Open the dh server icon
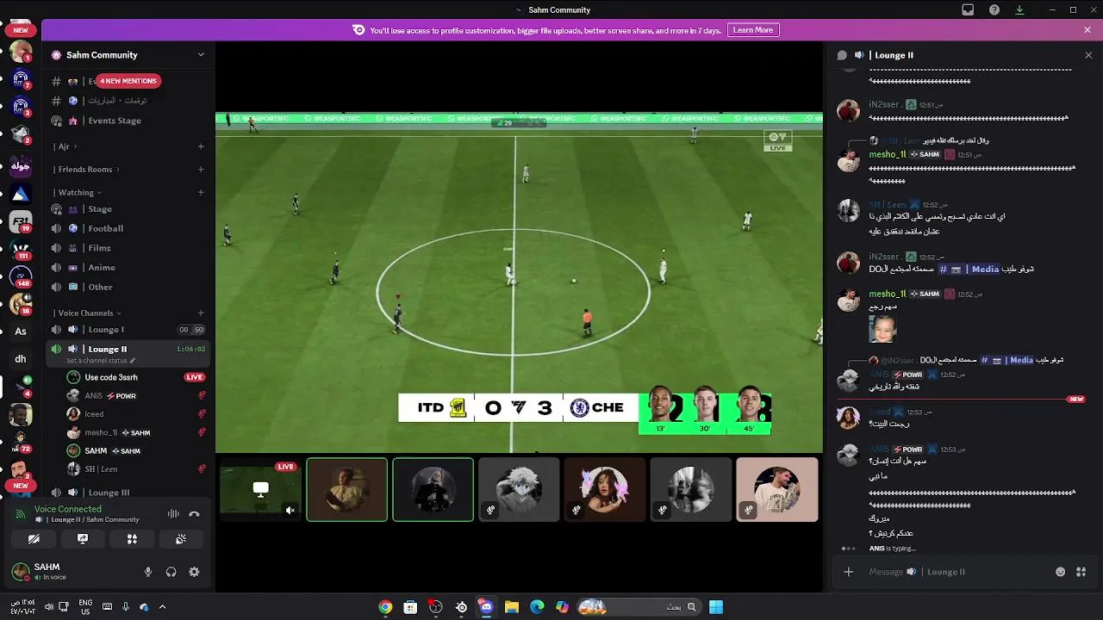 click(x=21, y=358)
